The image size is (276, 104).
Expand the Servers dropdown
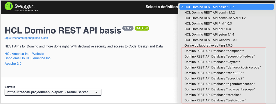click(x=53, y=92)
